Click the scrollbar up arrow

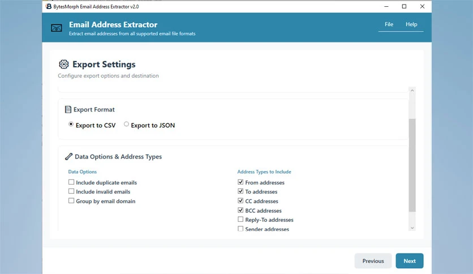412,91
